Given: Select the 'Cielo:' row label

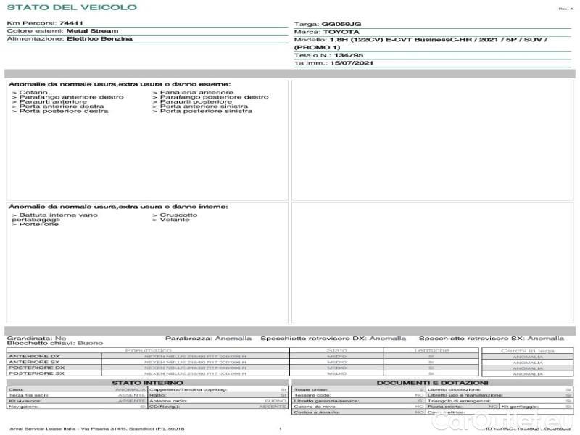Looking at the screenshot, I should 16,389.
